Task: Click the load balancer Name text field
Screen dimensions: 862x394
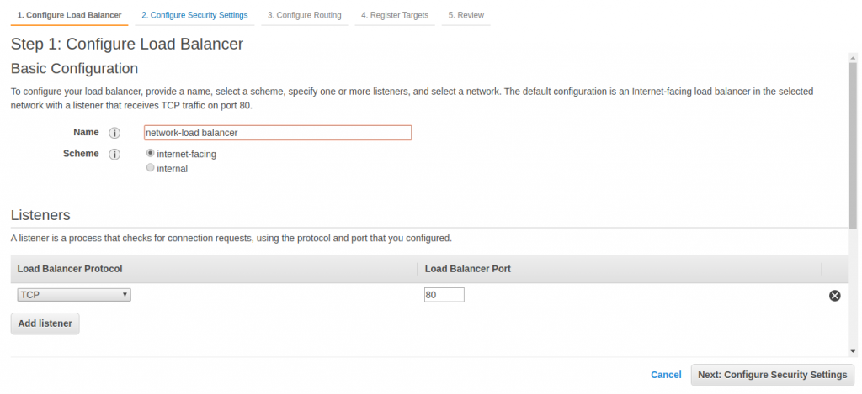Action: point(278,133)
